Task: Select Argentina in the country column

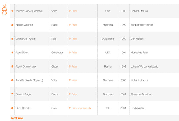Action: pyautogui.click(x=108, y=25)
